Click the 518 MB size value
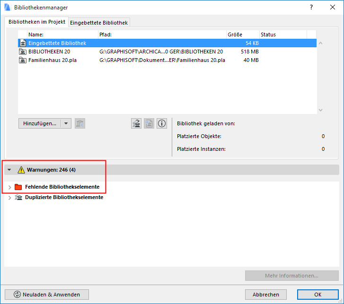The image size is (344, 304). 250,52
